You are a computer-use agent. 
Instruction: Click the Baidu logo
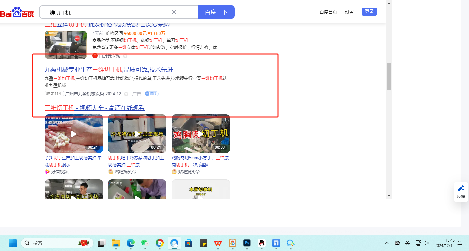click(x=17, y=12)
